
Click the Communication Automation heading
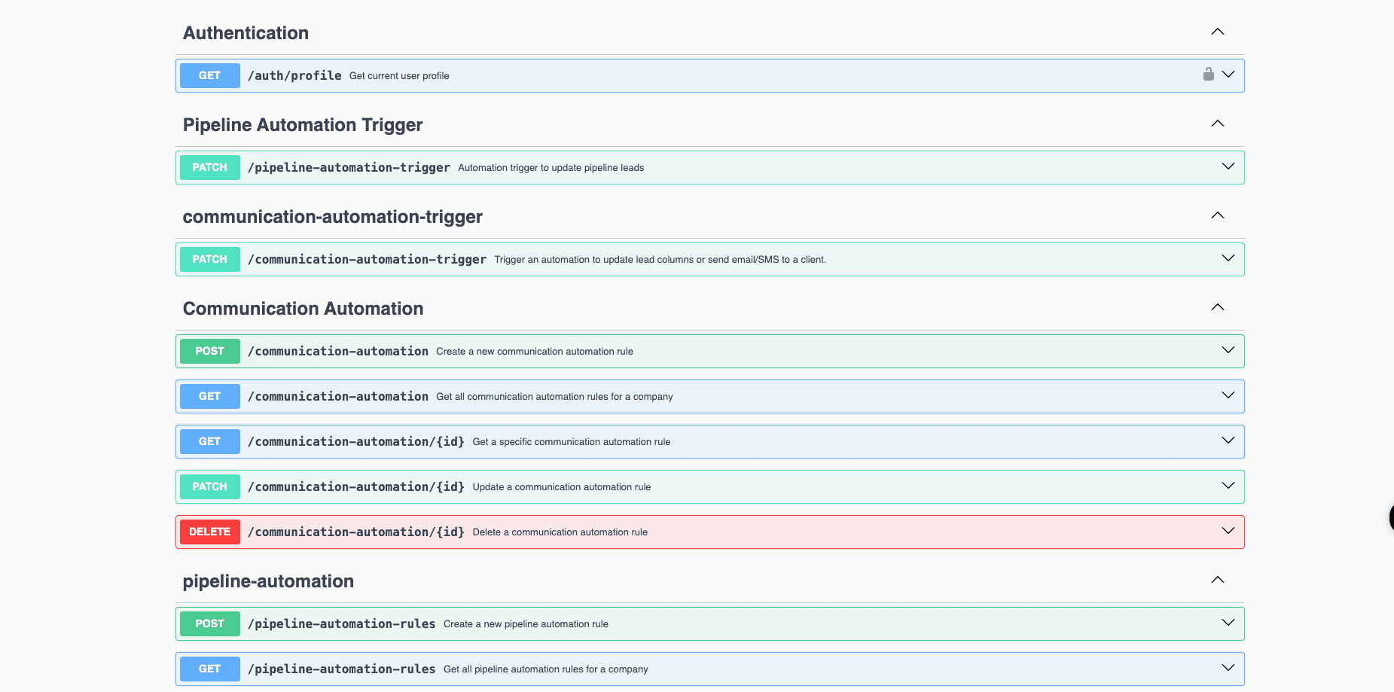point(304,309)
